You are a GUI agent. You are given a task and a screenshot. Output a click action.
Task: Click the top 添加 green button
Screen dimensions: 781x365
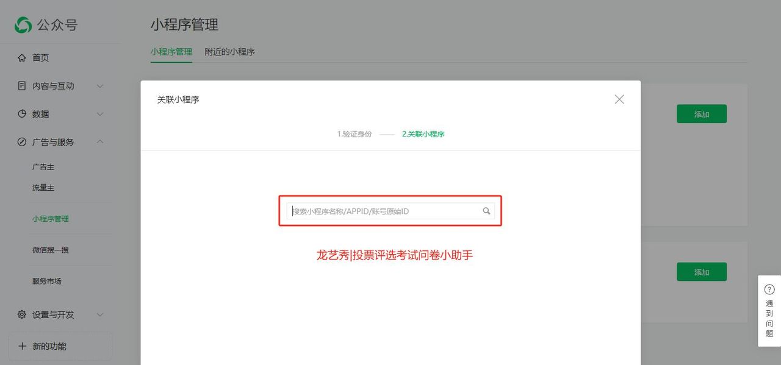coord(701,113)
